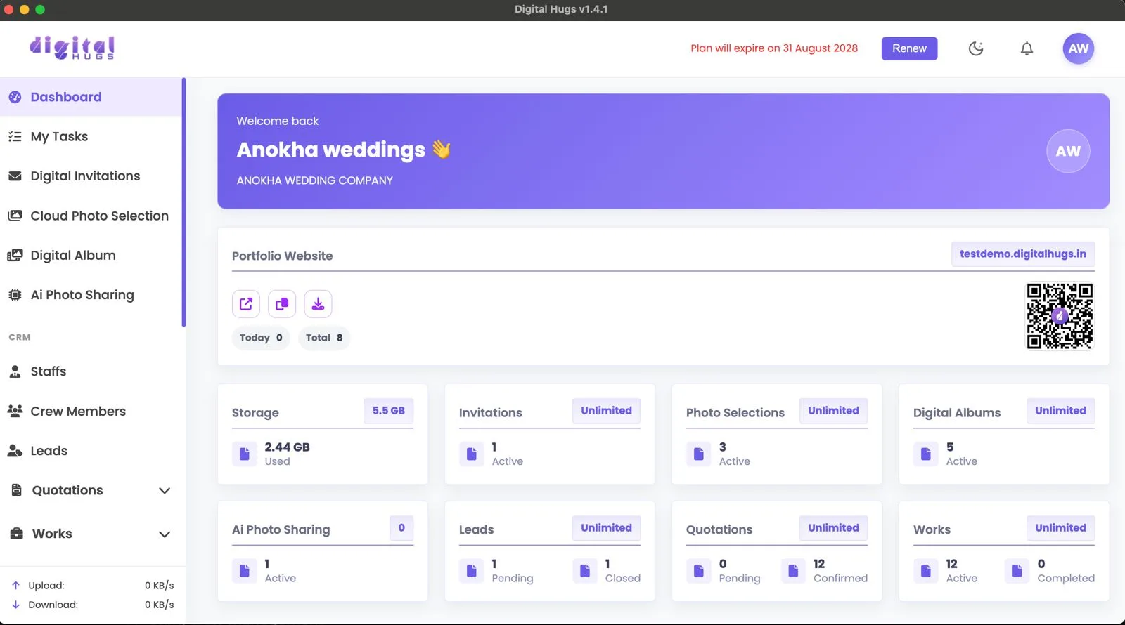Open Digital Album in sidebar
The image size is (1125, 625).
[91, 256]
